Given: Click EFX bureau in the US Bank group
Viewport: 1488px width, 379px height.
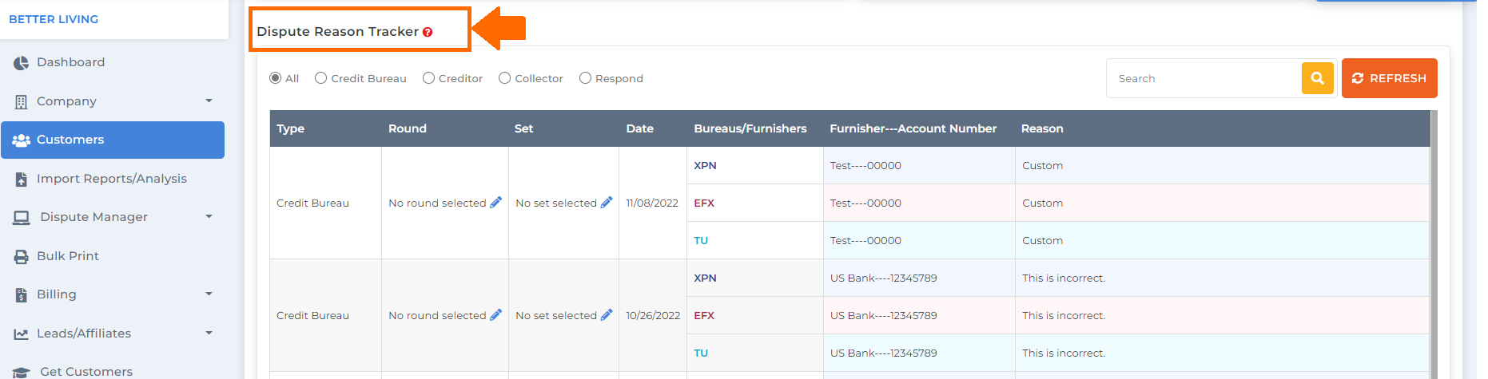Looking at the screenshot, I should tap(704, 316).
